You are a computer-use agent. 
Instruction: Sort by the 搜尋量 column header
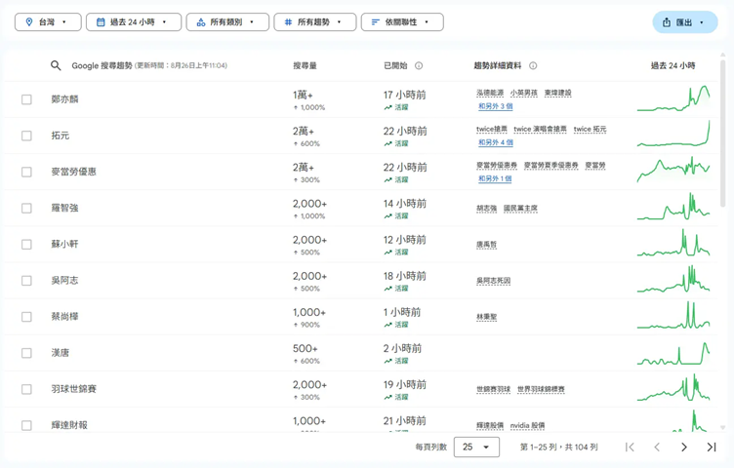[305, 66]
